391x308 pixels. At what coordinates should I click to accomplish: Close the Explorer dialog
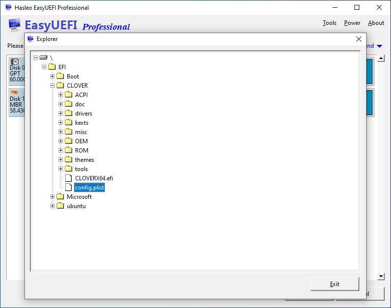[x=359, y=39]
